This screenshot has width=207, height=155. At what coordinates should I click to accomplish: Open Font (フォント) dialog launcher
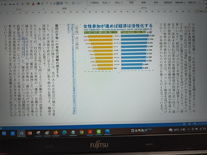point(43,9)
